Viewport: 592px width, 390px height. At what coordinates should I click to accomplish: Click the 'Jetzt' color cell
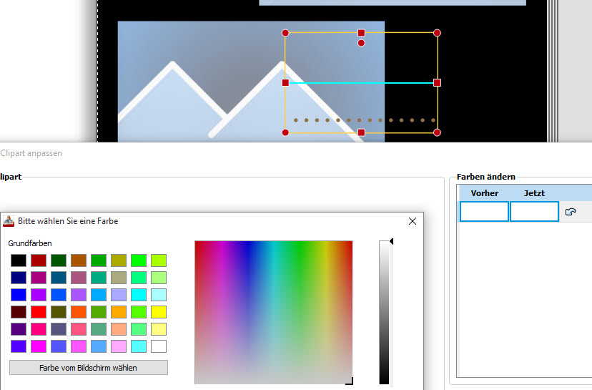point(534,212)
